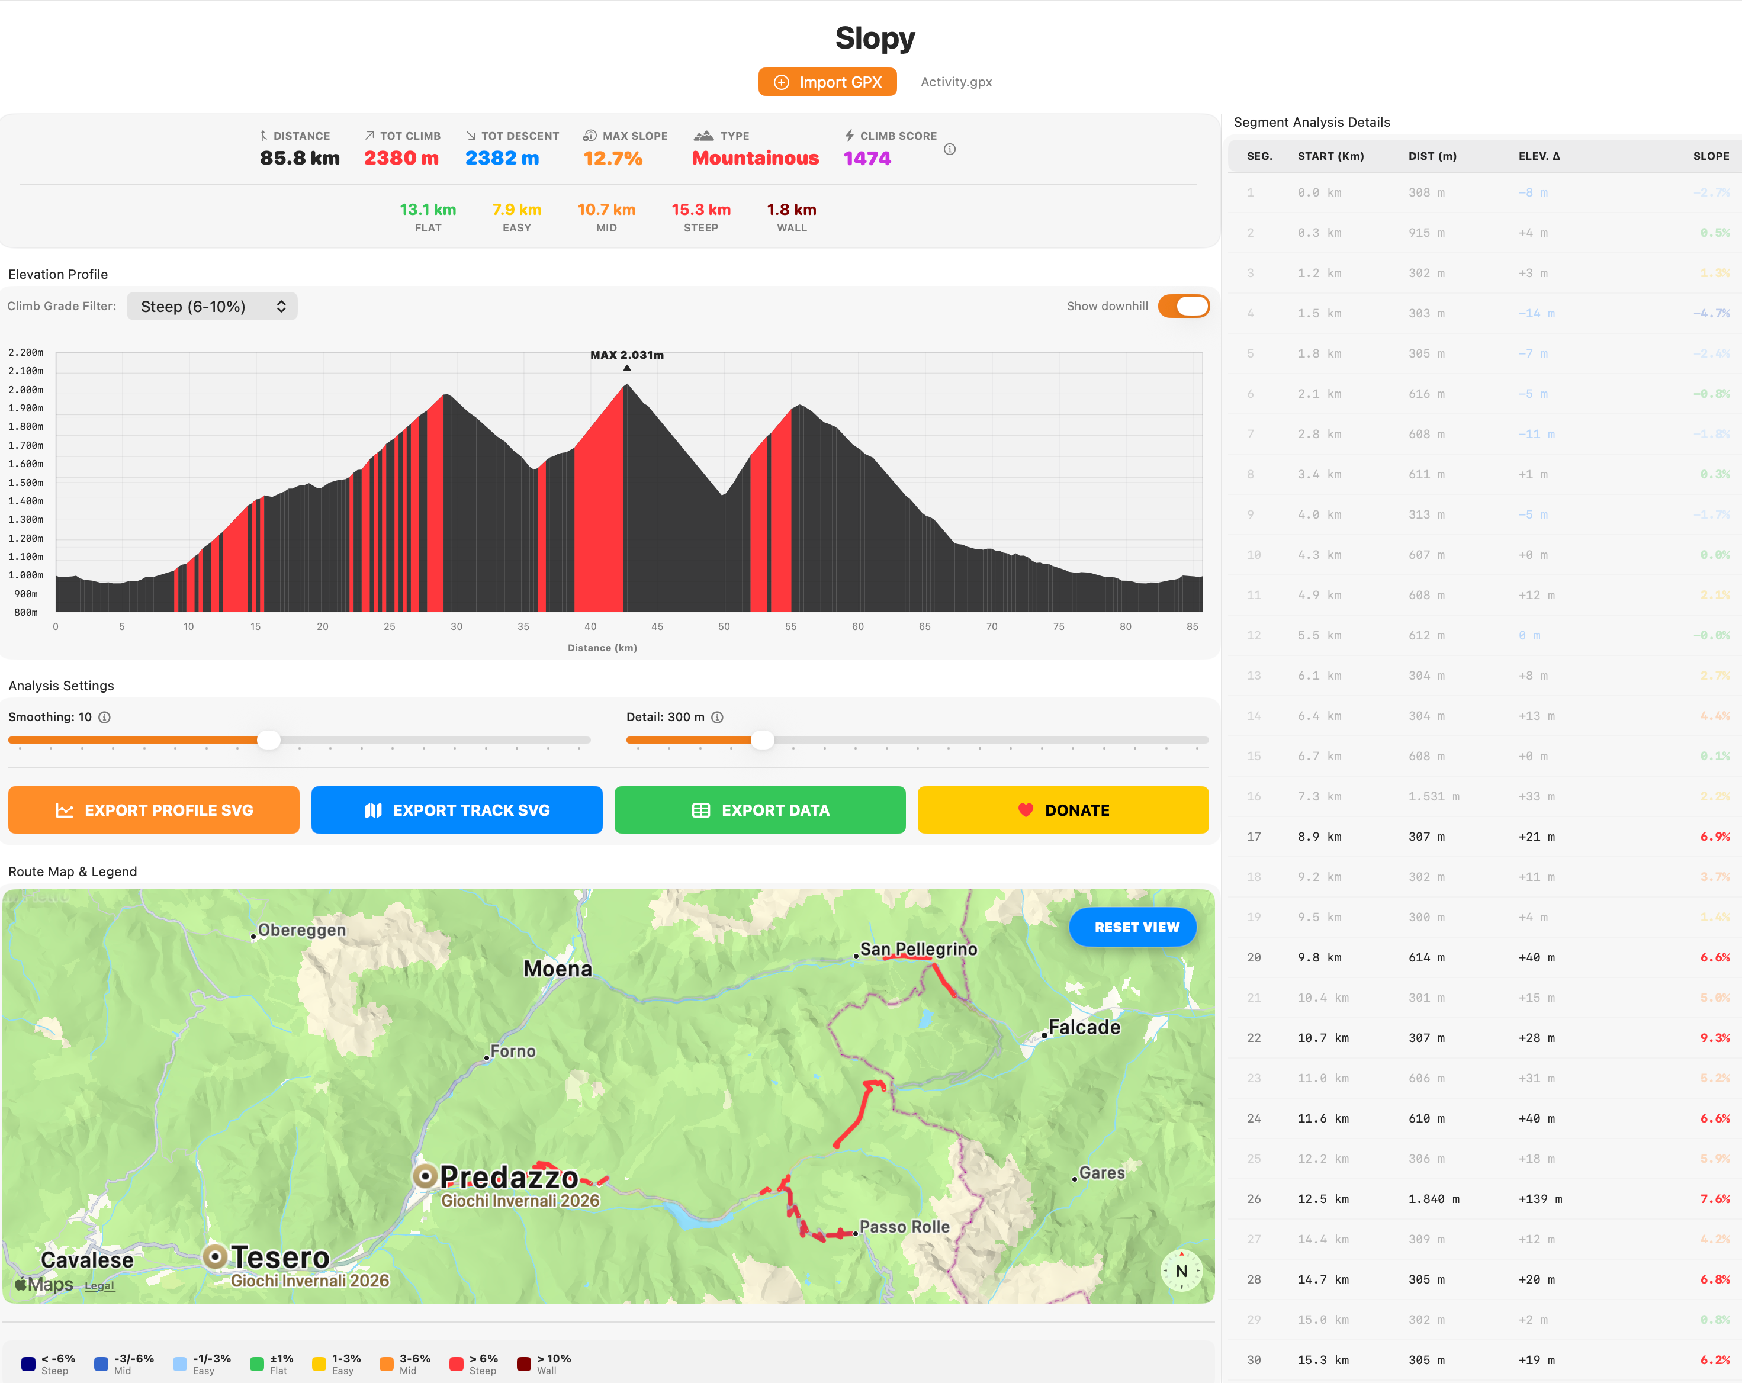Toggle the Show downhill switch

point(1183,306)
